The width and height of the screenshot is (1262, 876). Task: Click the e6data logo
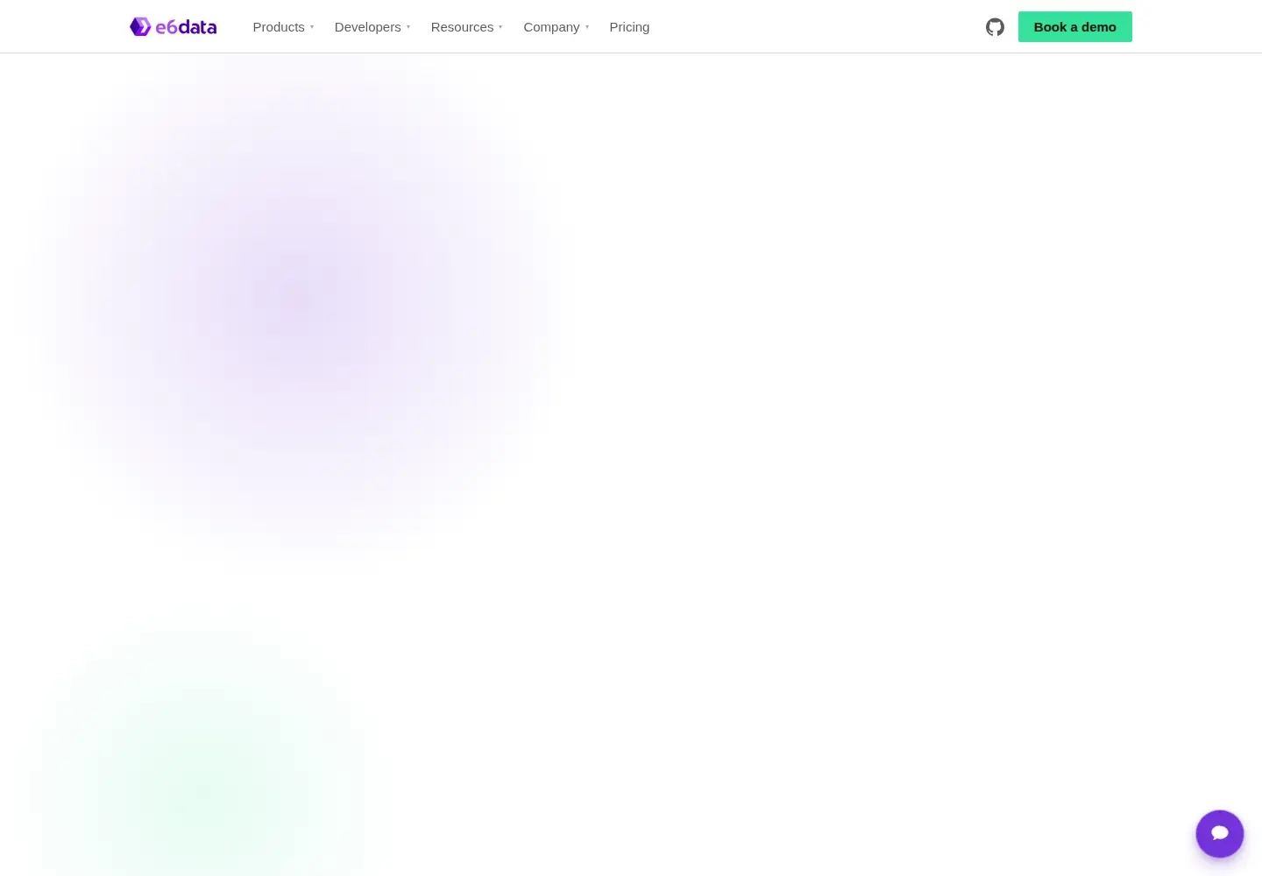[174, 27]
